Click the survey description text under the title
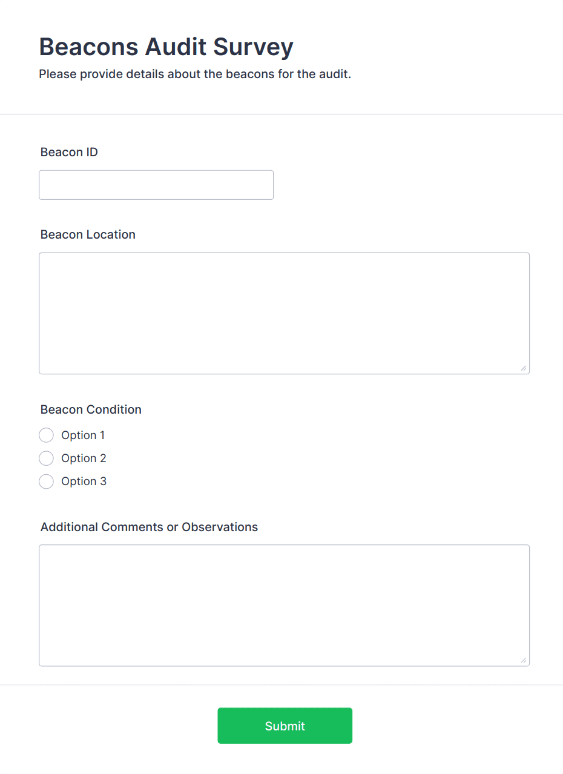 (195, 74)
